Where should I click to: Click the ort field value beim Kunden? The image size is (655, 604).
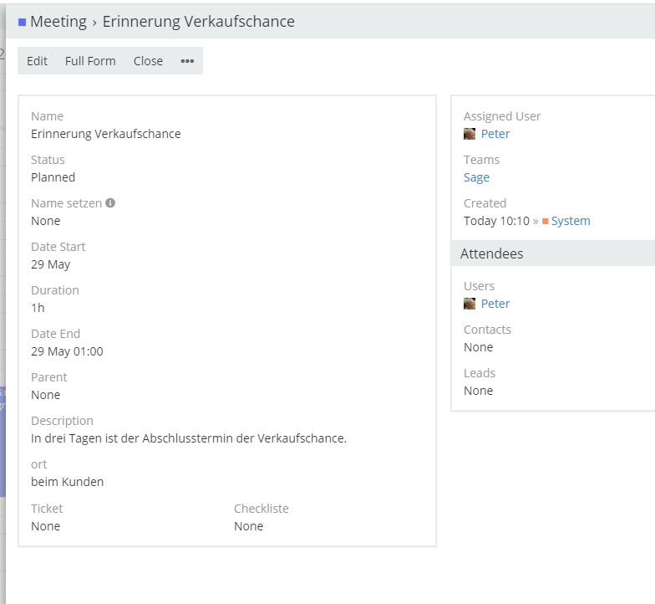(x=67, y=482)
